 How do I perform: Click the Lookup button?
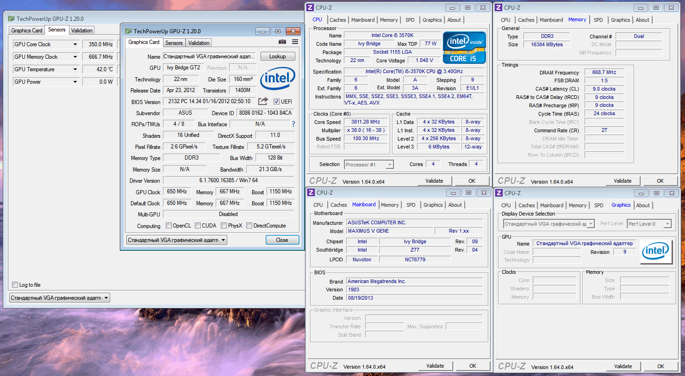click(x=278, y=56)
